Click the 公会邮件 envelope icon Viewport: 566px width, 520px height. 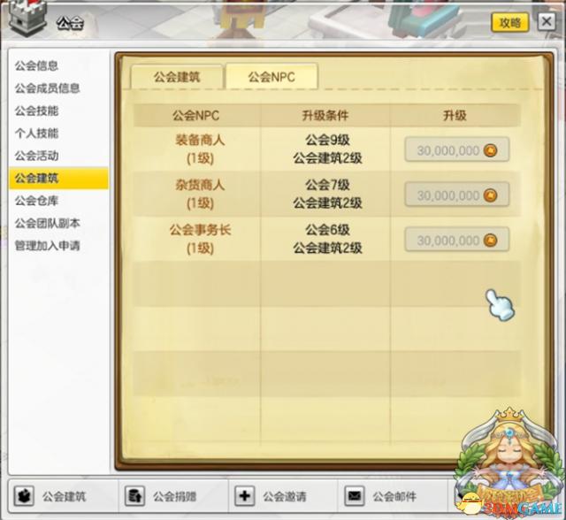click(354, 496)
